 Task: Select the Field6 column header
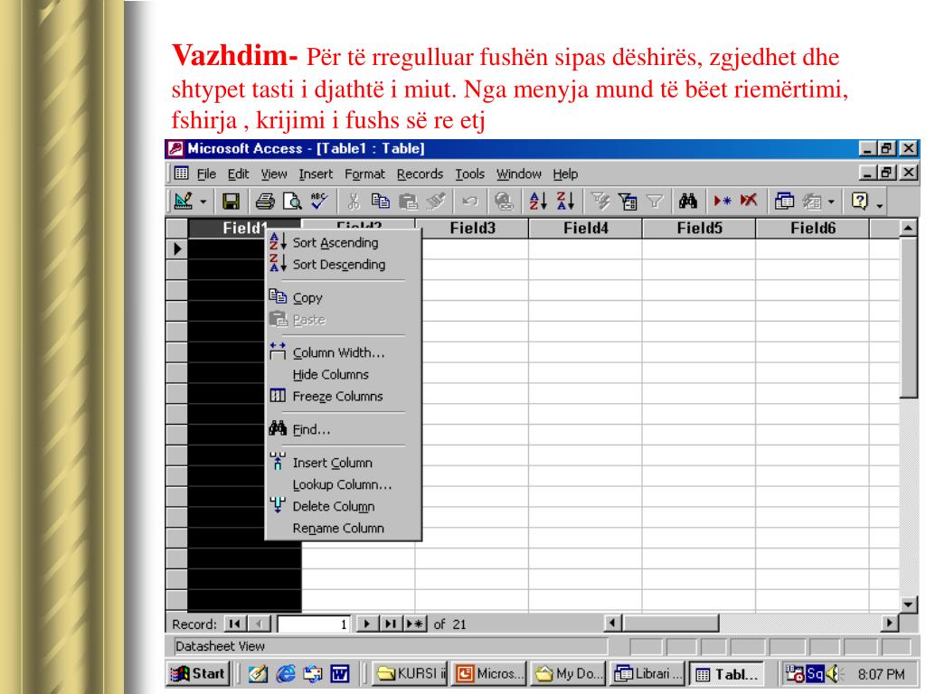813,228
